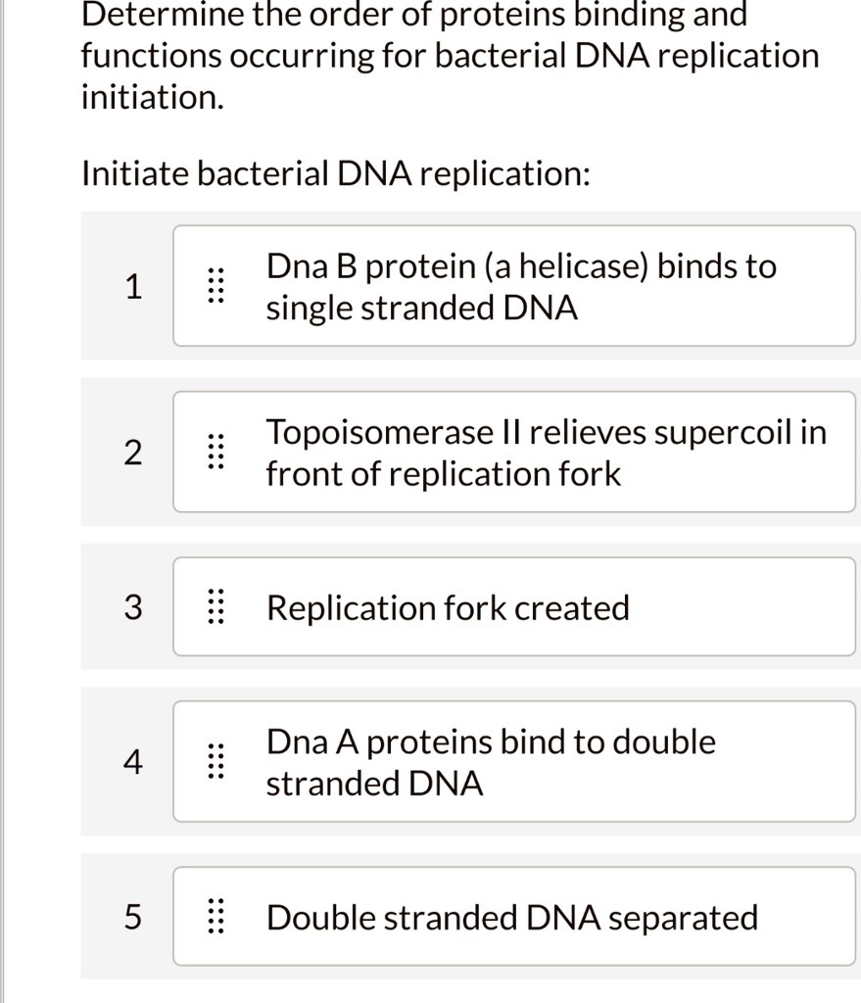Click the number 5 position label
Image resolution: width=861 pixels, height=1003 pixels.
click(x=134, y=918)
